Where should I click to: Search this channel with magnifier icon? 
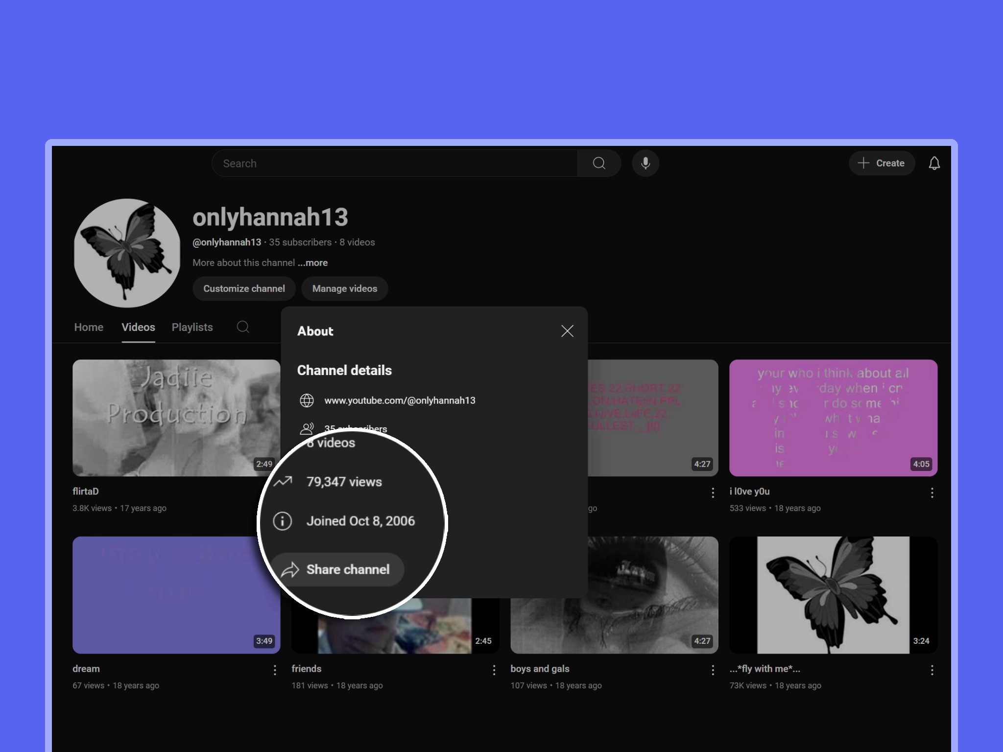(x=243, y=327)
